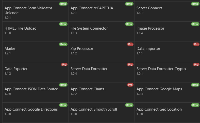Click the Basic badge on Image Processor
This screenshot has width=200, height=123.
[195, 24]
